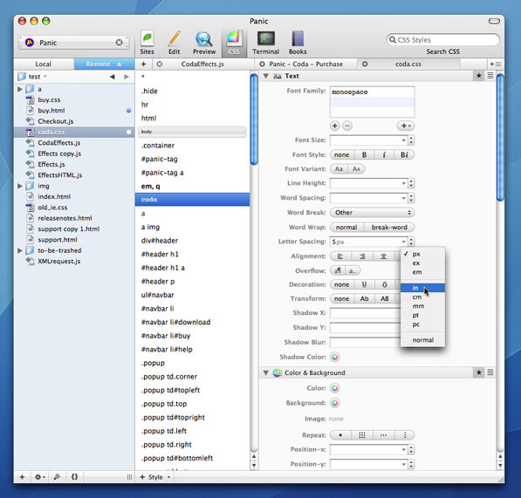Open the Books toolbar icon
This screenshot has width=521, height=498.
click(298, 43)
